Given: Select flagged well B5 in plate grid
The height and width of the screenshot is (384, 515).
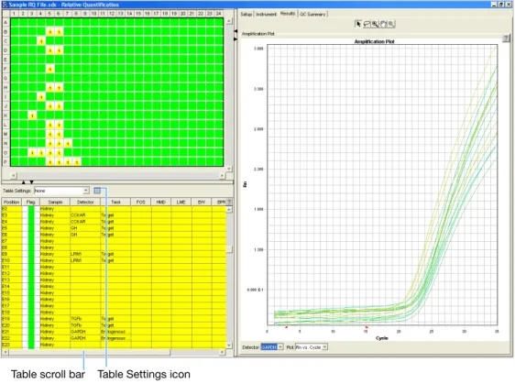Looking at the screenshot, I should 49,31.
